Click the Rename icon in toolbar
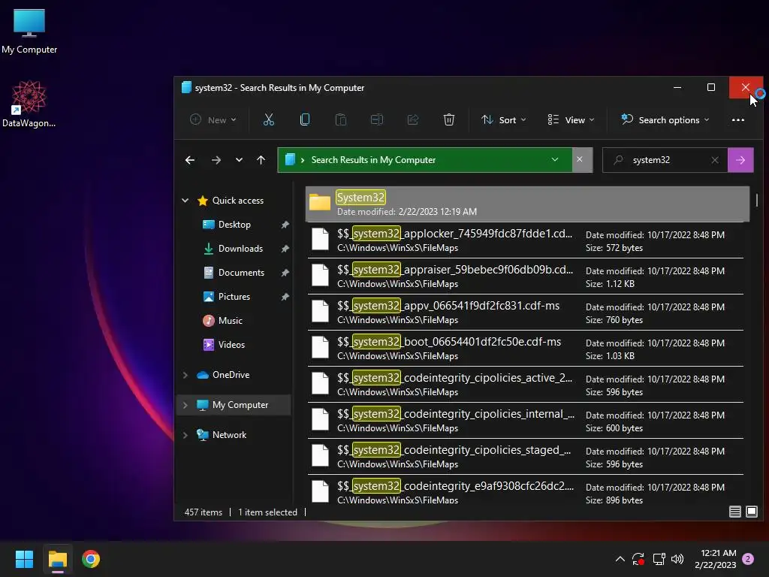 [x=377, y=119]
